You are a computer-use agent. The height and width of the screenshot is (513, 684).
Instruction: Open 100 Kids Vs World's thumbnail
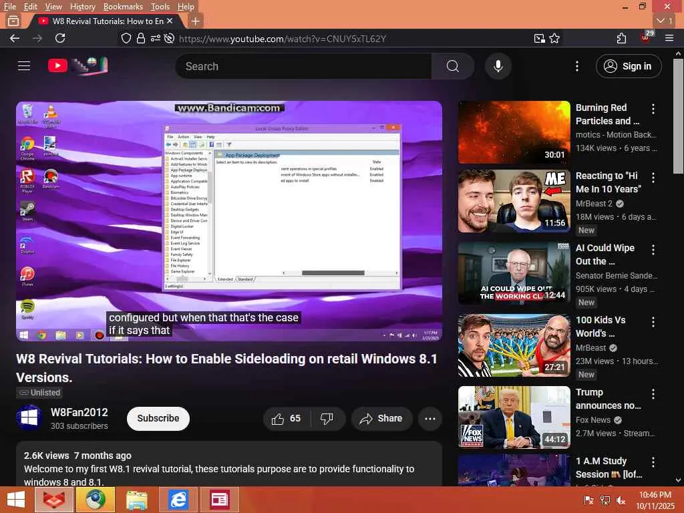pyautogui.click(x=514, y=345)
